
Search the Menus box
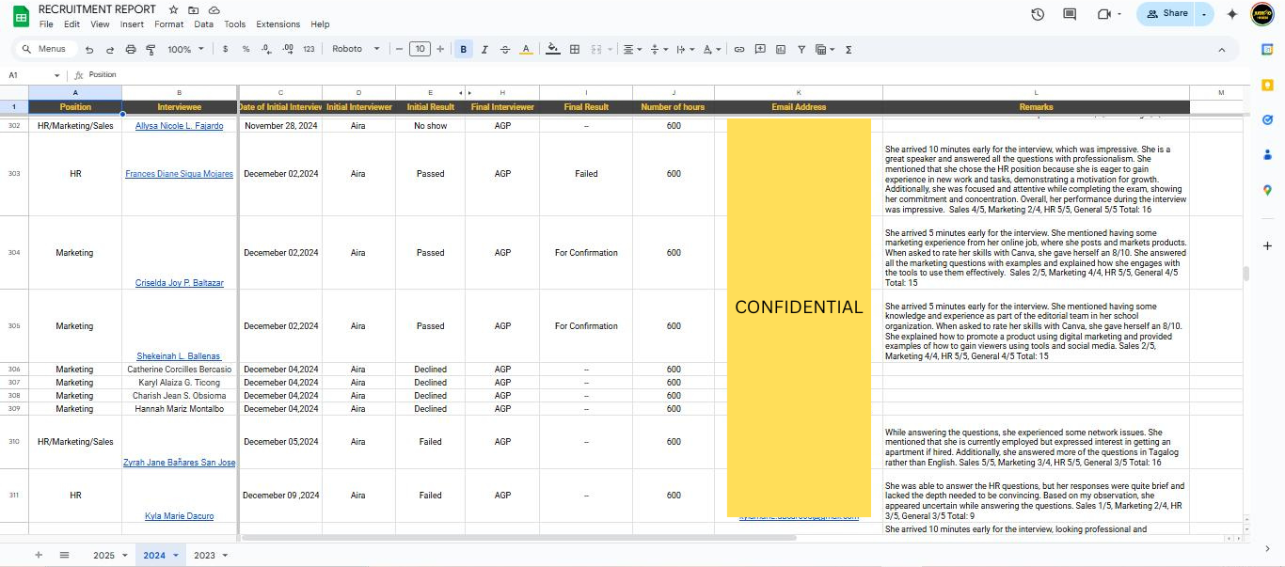[46, 49]
